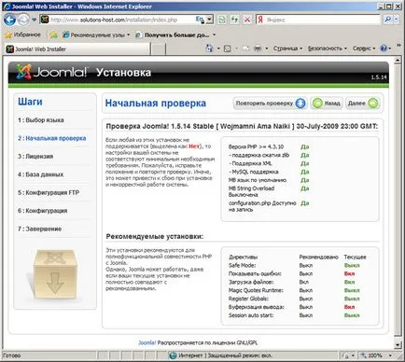Expand the Получить больше до... dropdown arrow
This screenshot has height=362, width=405.
point(214,35)
